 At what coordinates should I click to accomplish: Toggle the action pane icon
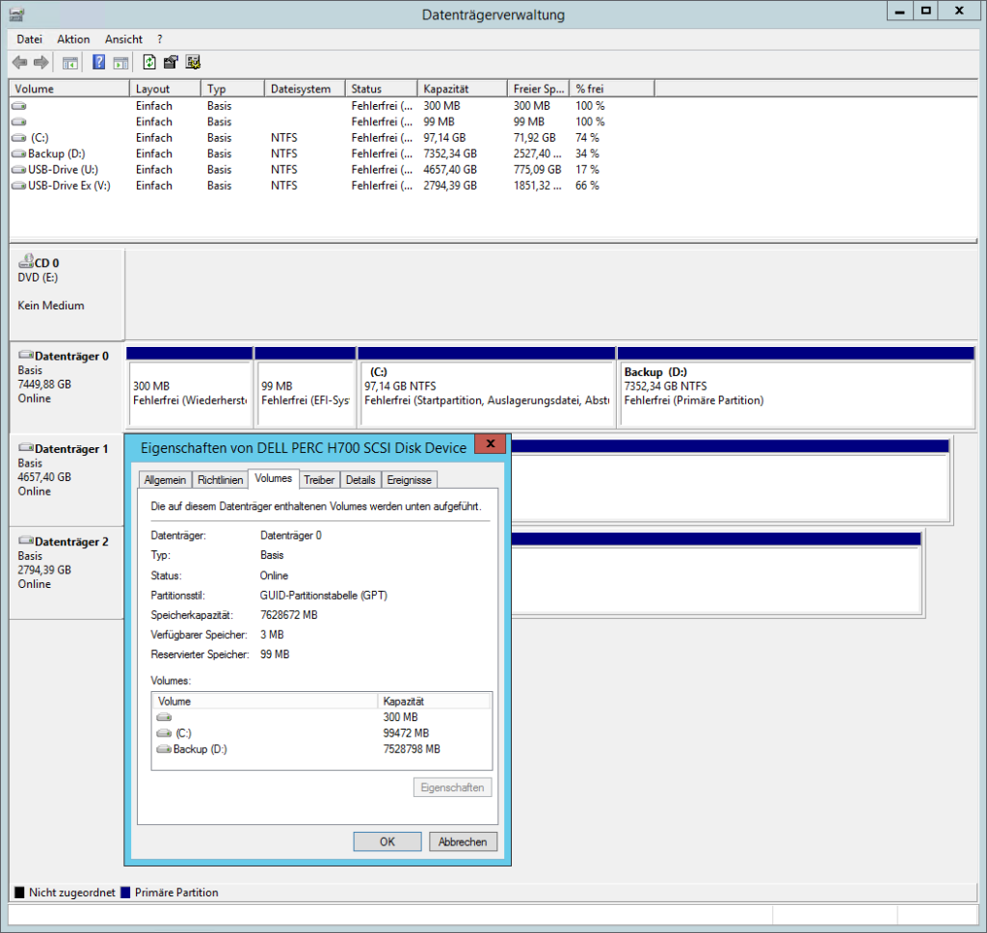[x=121, y=62]
